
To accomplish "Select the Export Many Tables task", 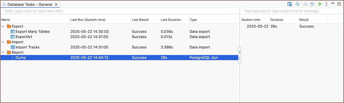I will 33,31.
